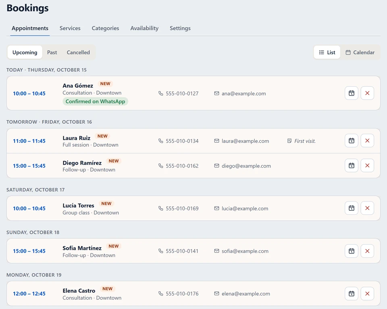Screen dimensions: 387x309
Task: Click email lucia@example.com
Action: 245,208
